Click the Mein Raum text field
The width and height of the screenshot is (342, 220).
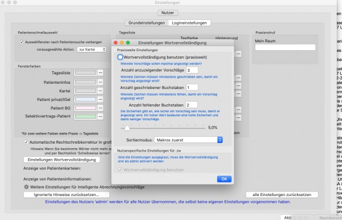click(x=286, y=47)
